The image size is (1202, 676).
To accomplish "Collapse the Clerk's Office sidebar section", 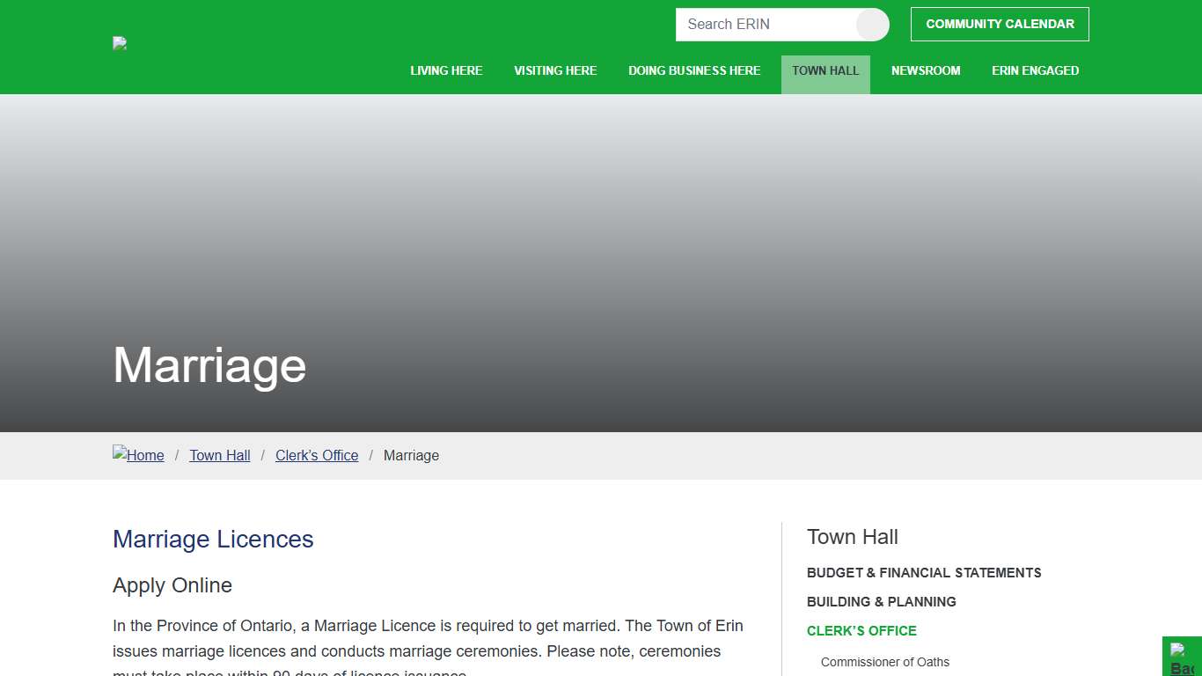I will 861,631.
